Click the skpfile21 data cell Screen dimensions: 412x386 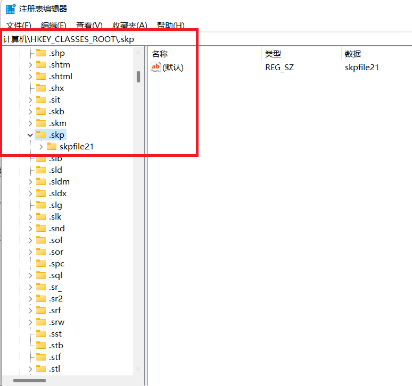[x=362, y=68]
